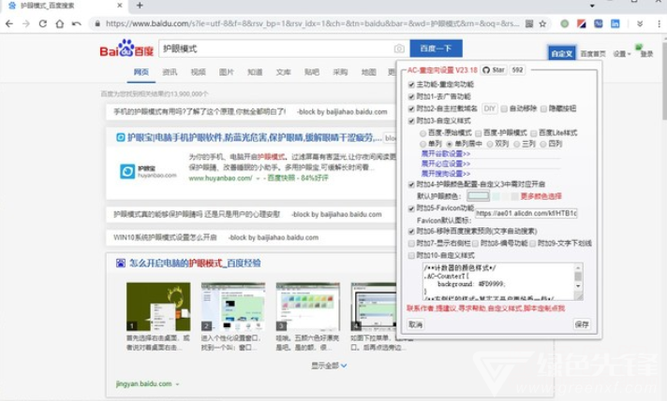
Task: Expand 显示全部 under the thumbnails
Action: tap(329, 365)
